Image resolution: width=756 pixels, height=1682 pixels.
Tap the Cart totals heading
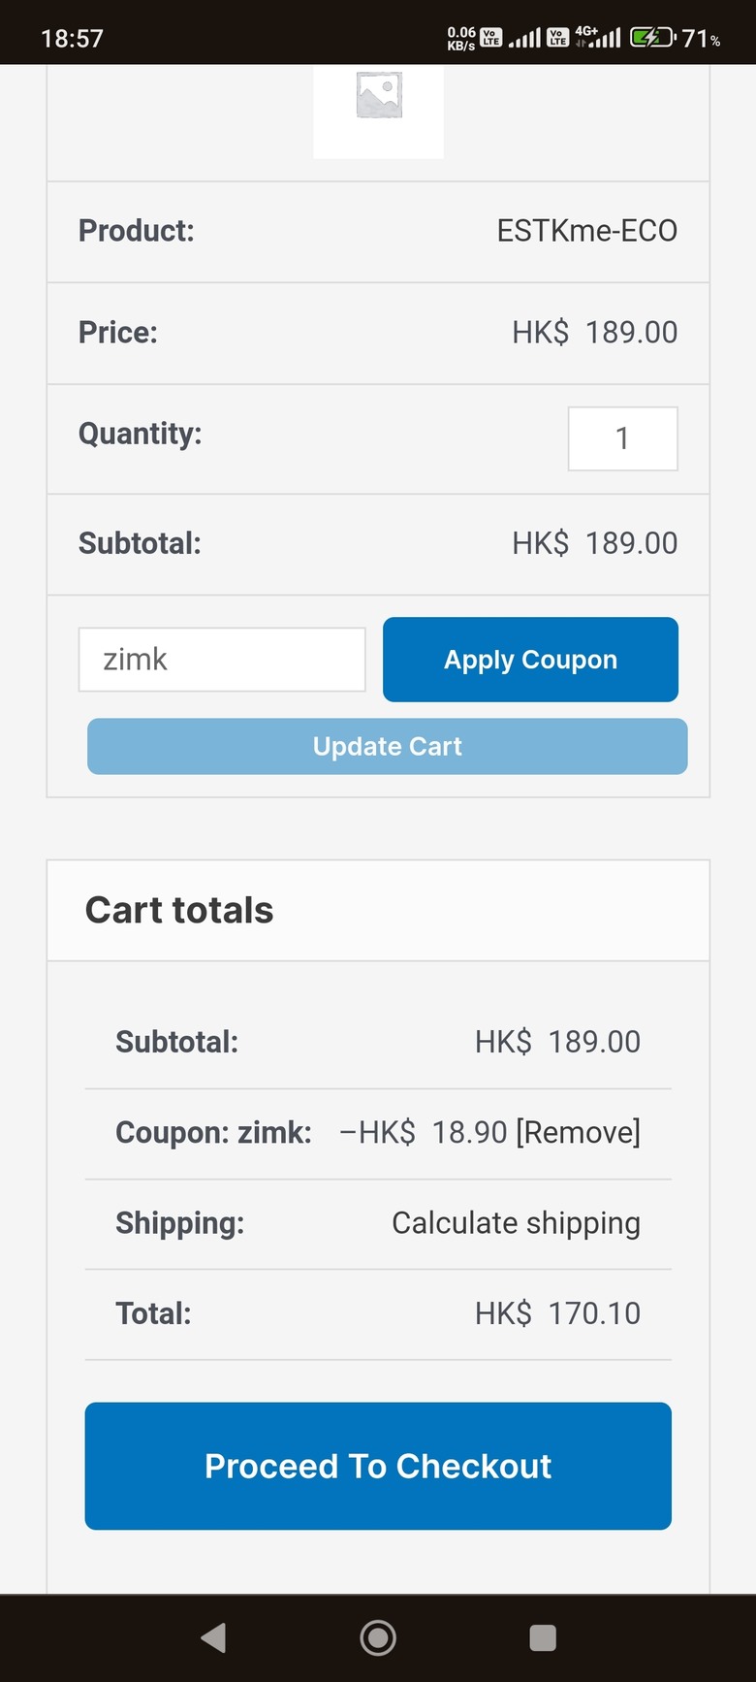click(x=179, y=910)
